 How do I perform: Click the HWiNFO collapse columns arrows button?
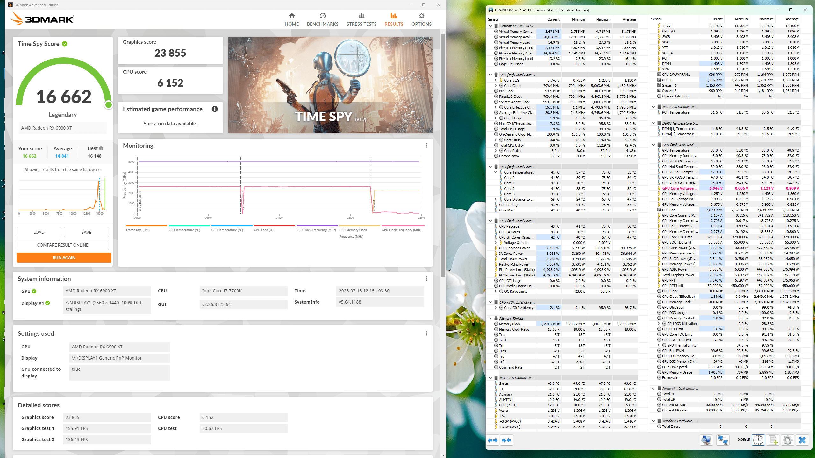(506, 440)
